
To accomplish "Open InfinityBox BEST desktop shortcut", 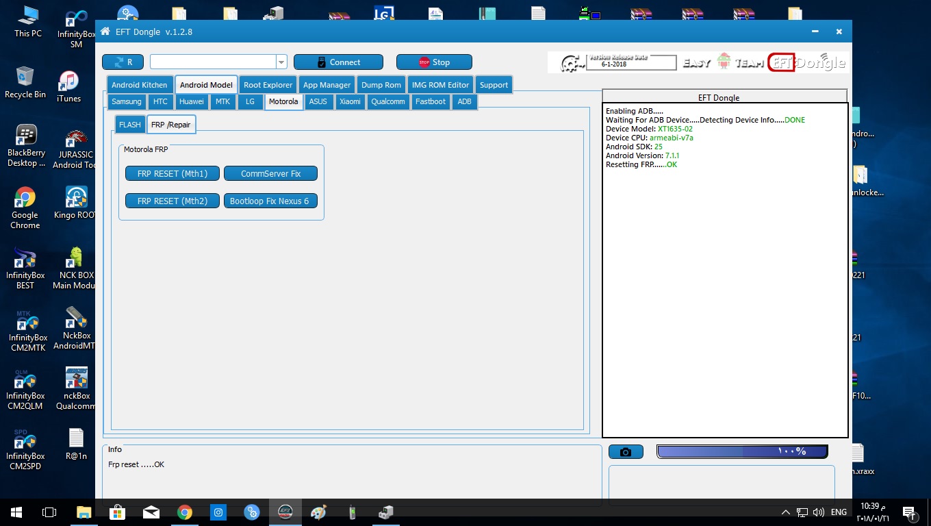I will point(25,269).
